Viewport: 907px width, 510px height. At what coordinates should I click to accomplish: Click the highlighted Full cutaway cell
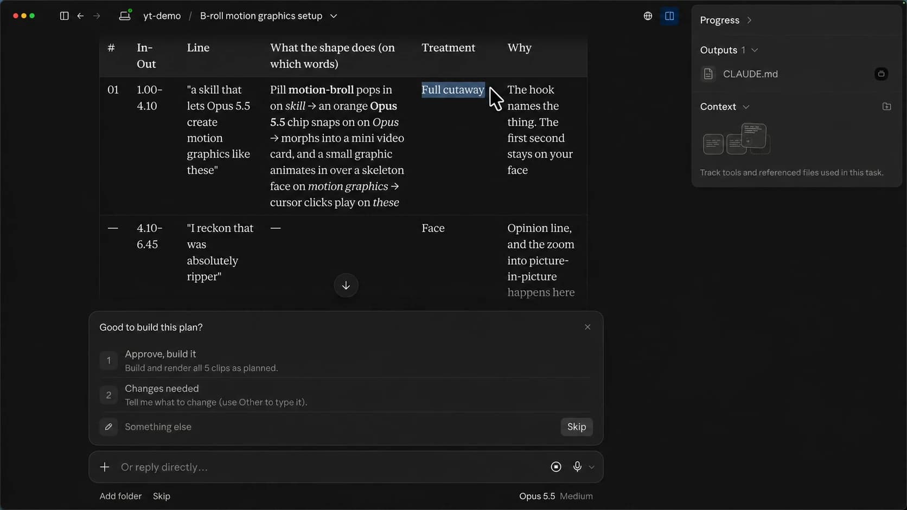pyautogui.click(x=453, y=90)
